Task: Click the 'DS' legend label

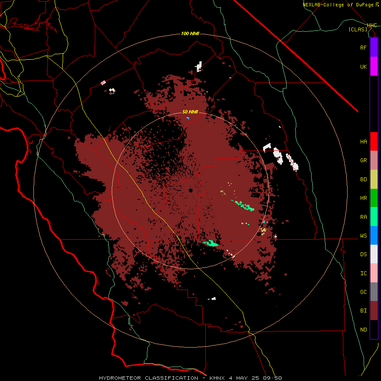Action: 363,254
